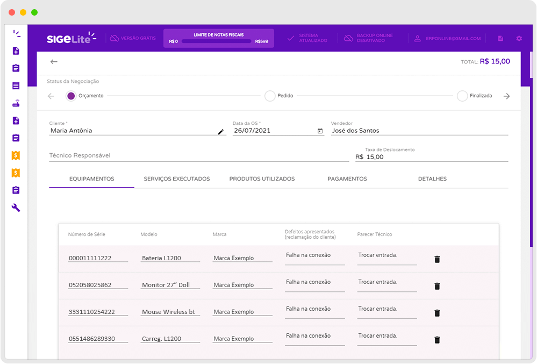537x364 pixels.
Task: Delete the Bateria L1200 equipment row
Action: [437, 259]
